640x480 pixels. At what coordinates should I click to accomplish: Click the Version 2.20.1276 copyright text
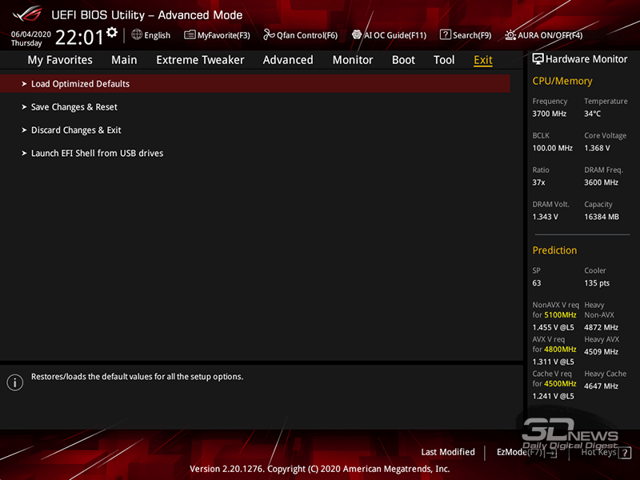tap(319, 469)
